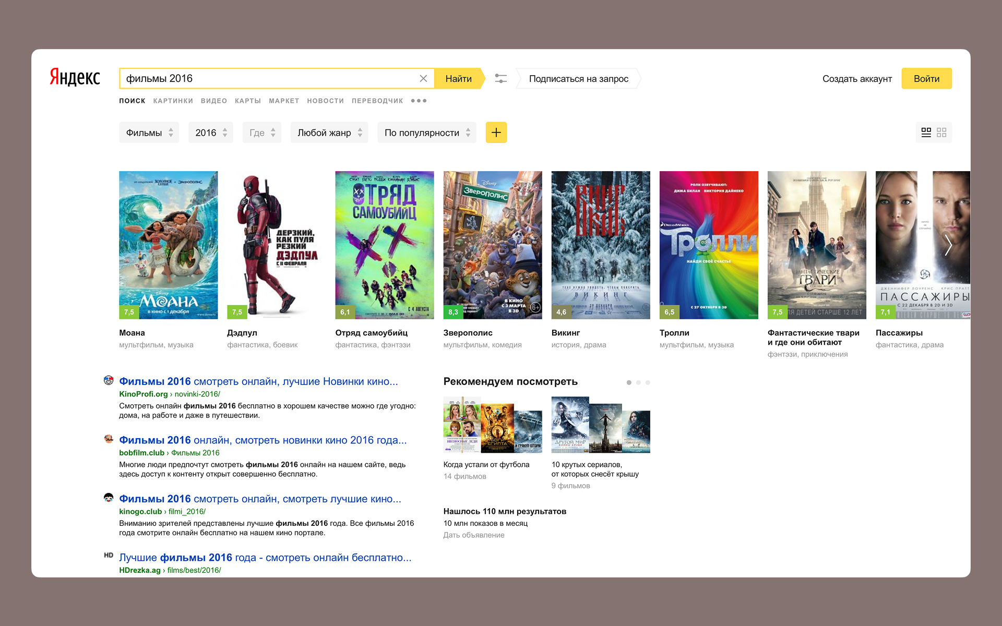Click Подписаться на запрос button
Viewport: 1002px width, 626px height.
(x=578, y=79)
